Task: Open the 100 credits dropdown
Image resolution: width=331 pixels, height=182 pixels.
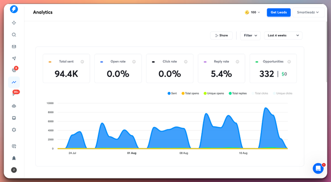Action: 252,12
